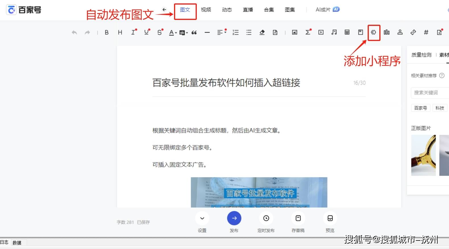This screenshot has height=249, width=449.
Task: Click the blue 发布 publish button
Action: (x=234, y=218)
